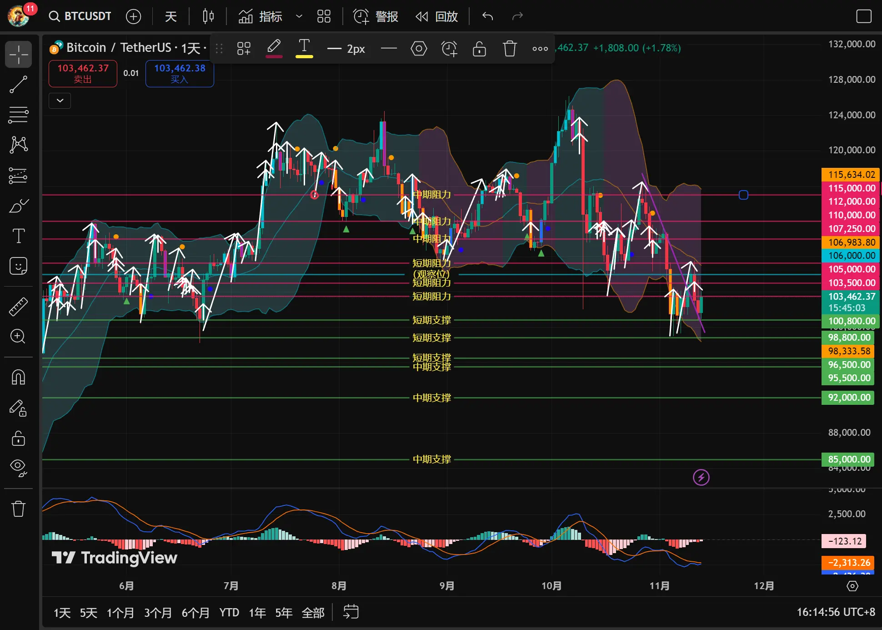Select the YTD time range
The height and width of the screenshot is (630, 882).
pyautogui.click(x=229, y=613)
